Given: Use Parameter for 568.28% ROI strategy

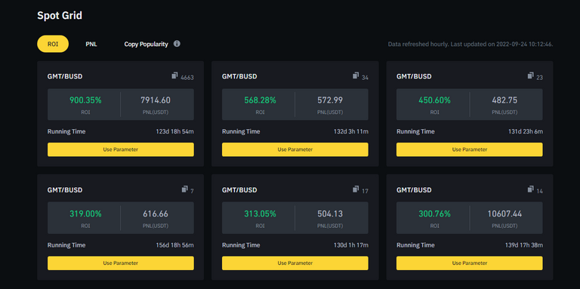Looking at the screenshot, I should click(295, 149).
